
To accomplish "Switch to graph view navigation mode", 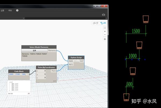I will click(103, 23).
